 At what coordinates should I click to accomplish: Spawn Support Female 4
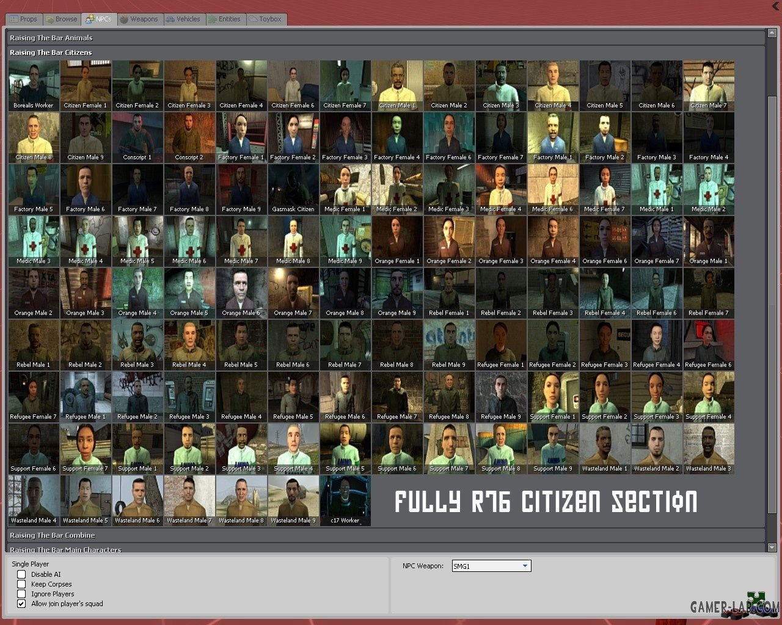[x=709, y=397]
